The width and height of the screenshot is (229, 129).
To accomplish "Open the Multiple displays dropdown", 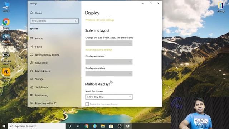I will point(109,97).
